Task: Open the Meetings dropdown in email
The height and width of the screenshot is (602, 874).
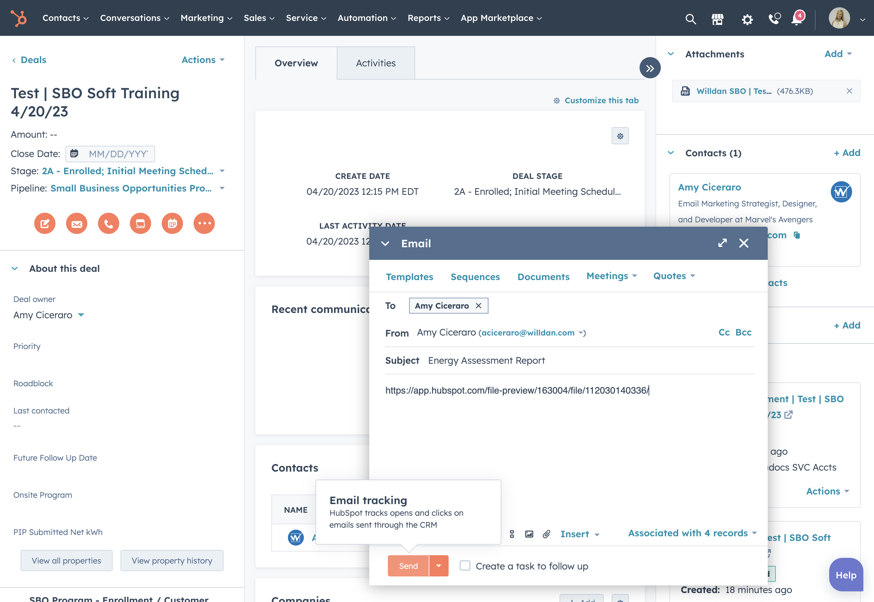Action: point(611,276)
